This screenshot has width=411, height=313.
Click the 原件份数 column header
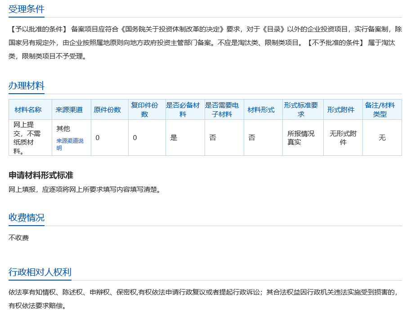(x=107, y=110)
